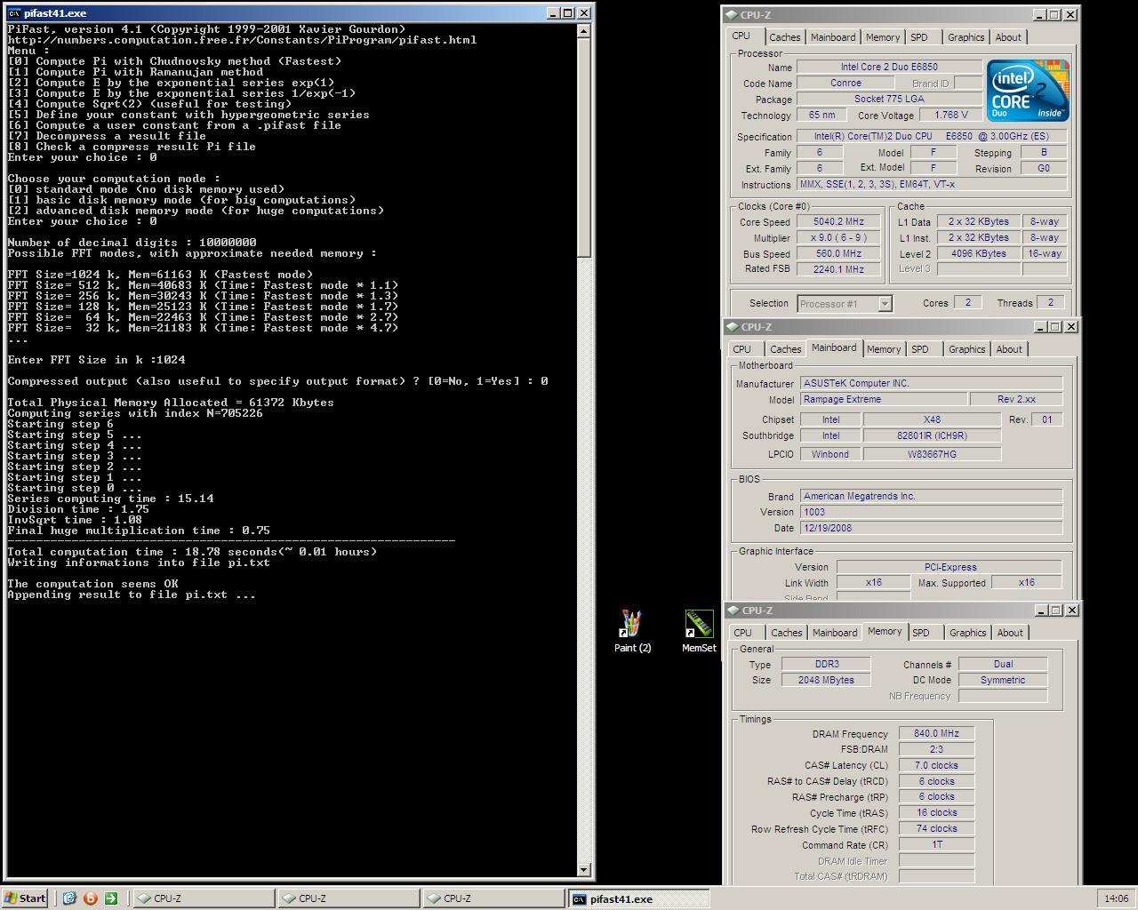Click the Total computation time line in console
This screenshot has height=910, width=1138.
192,552
